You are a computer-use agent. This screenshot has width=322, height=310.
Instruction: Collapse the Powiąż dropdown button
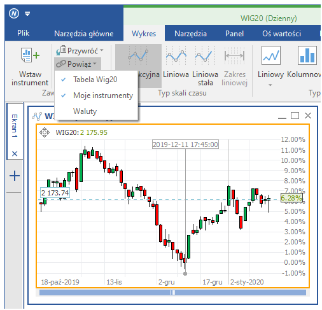tap(77, 64)
